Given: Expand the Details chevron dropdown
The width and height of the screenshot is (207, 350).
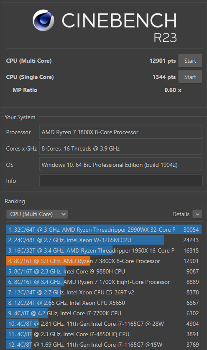Looking at the screenshot, I should tap(197, 214).
